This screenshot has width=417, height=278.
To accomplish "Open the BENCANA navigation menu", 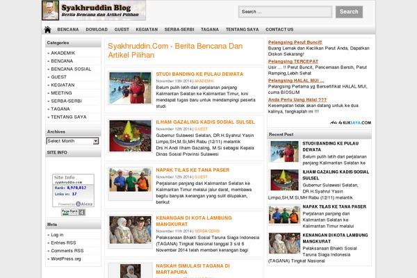I will [x=68, y=29].
